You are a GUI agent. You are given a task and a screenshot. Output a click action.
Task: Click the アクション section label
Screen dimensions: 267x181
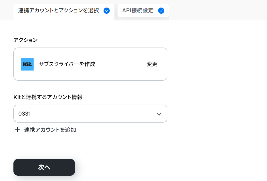click(25, 40)
